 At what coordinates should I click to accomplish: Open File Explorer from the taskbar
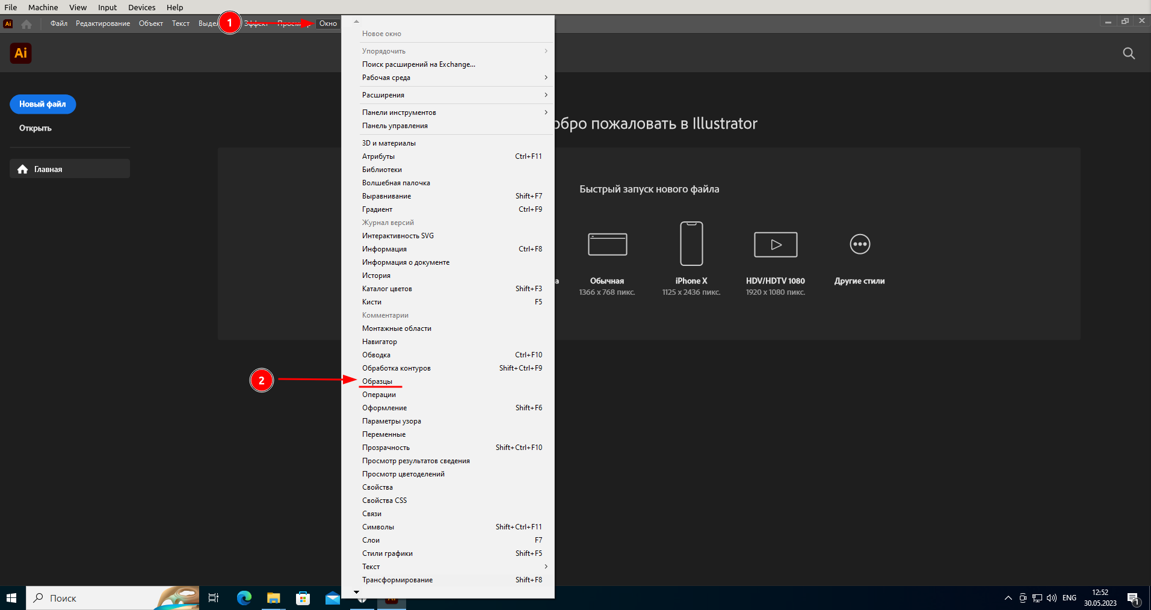(x=274, y=598)
